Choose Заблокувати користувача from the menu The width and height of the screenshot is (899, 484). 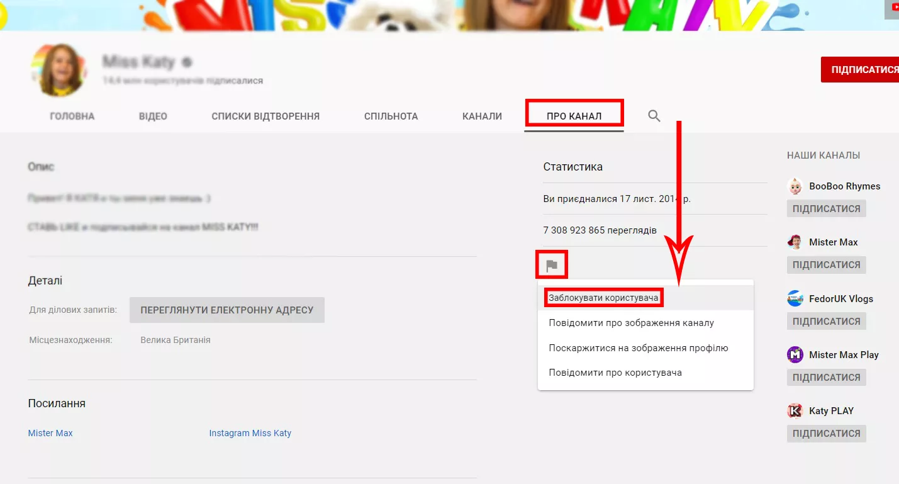[645, 298]
